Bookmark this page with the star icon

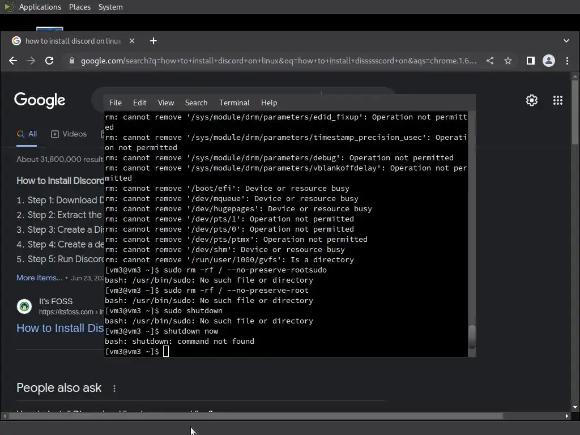[508, 61]
